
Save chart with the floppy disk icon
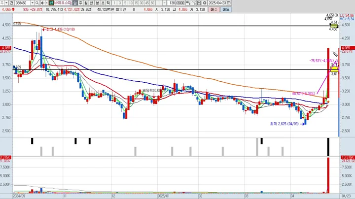pos(199,3)
